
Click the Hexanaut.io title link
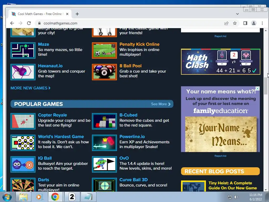tap(50, 66)
